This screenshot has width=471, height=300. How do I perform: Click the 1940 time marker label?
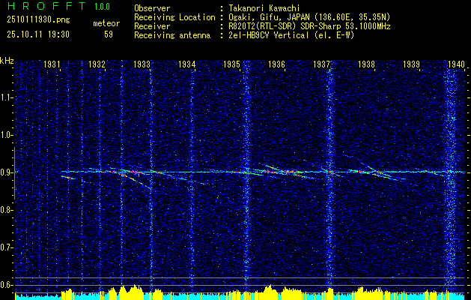point(456,64)
